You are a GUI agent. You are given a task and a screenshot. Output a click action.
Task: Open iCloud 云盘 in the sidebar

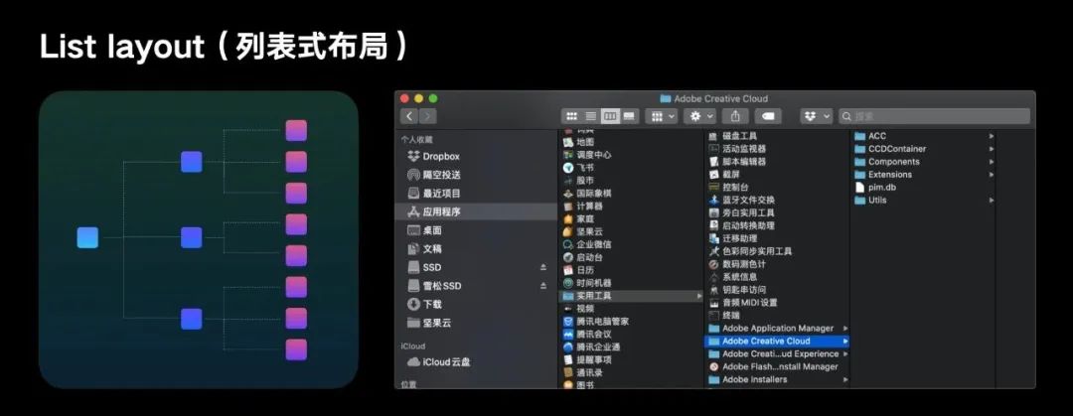pyautogui.click(x=448, y=361)
